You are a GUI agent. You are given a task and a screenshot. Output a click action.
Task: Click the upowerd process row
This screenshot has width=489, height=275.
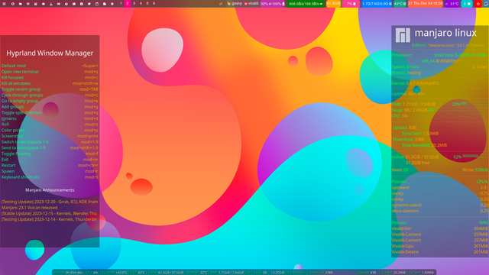[440, 188]
